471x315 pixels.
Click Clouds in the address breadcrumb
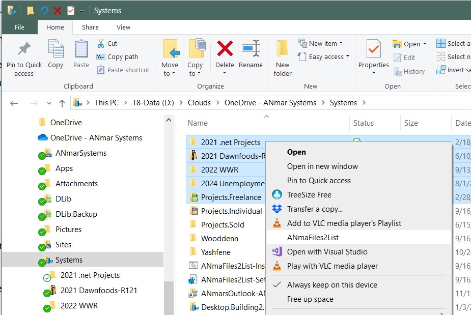[x=199, y=103]
